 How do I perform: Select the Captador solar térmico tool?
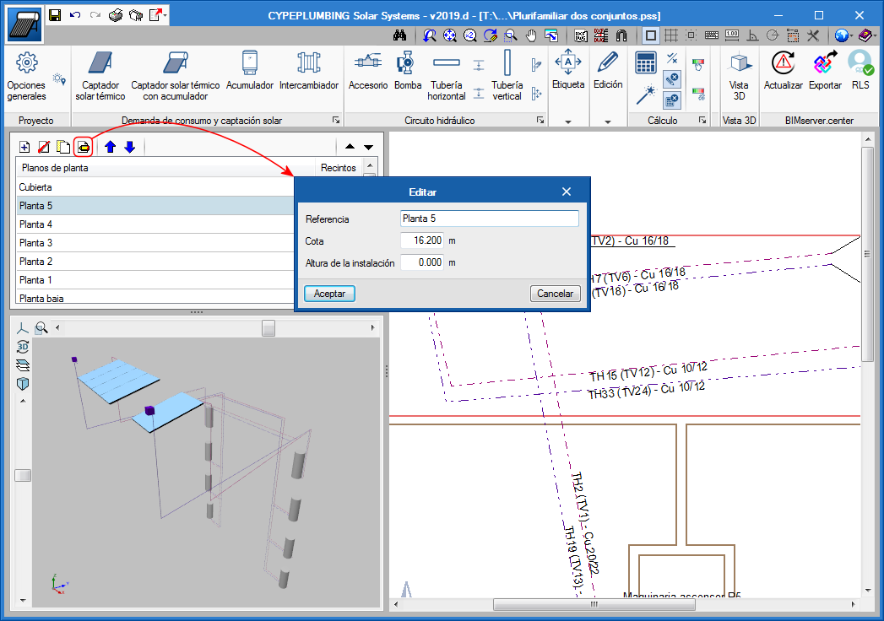coord(100,76)
